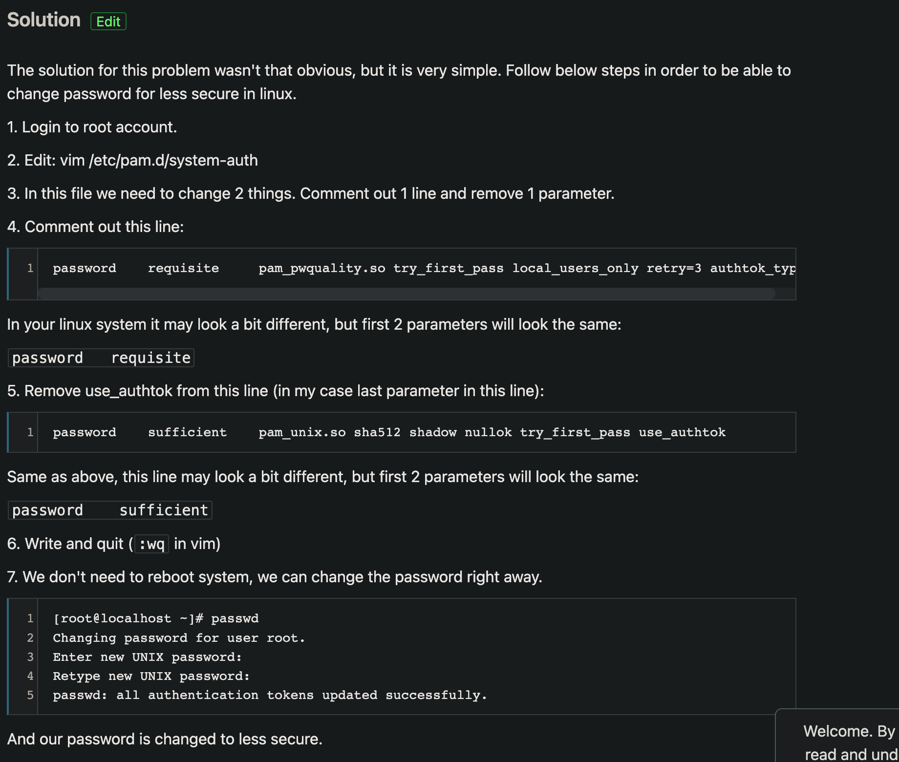Click the closing 'changed to less secure' sentence
Viewport: 899px width, 762px height.
[x=165, y=739]
